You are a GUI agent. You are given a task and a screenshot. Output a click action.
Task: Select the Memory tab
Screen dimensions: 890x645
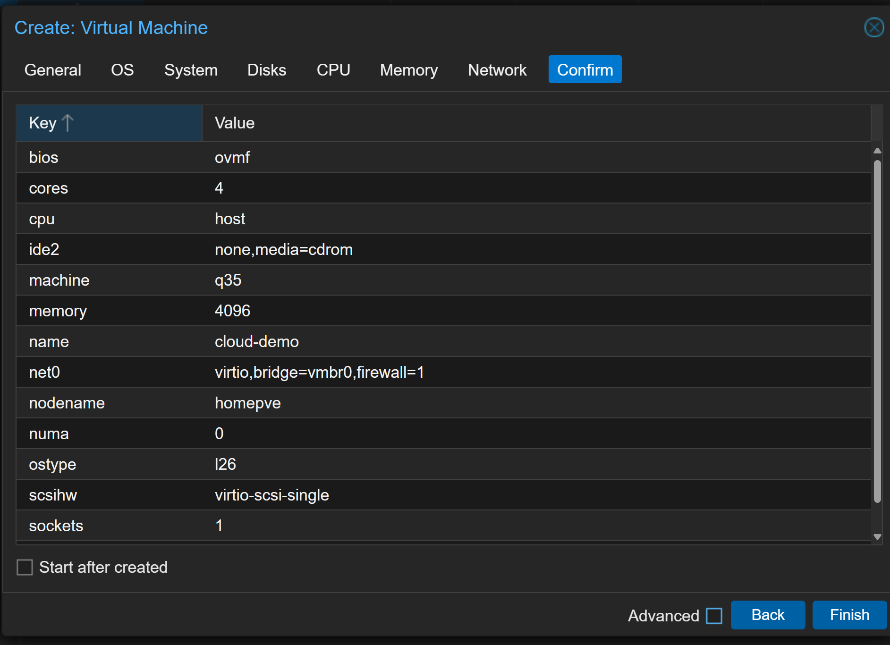409,70
